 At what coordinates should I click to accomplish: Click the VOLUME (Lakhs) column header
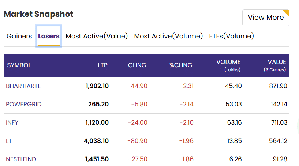pyautogui.click(x=228, y=65)
